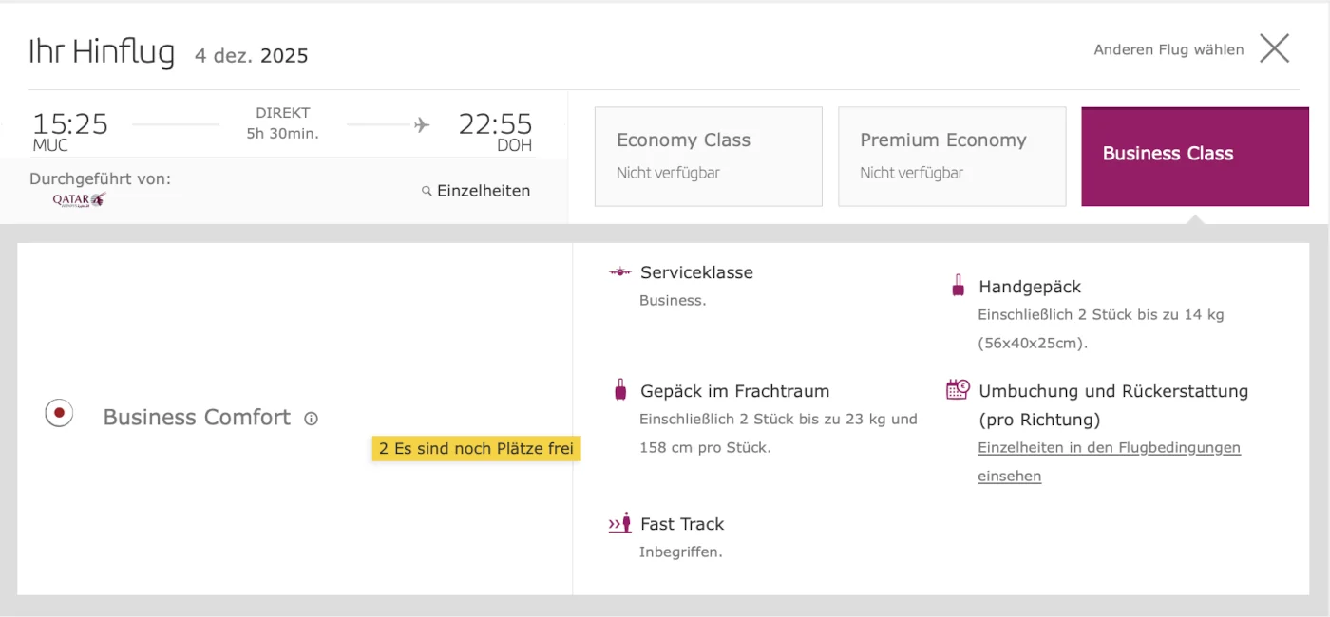The height and width of the screenshot is (617, 1330).
Task: Click the flight direction plane icon
Action: 422,125
